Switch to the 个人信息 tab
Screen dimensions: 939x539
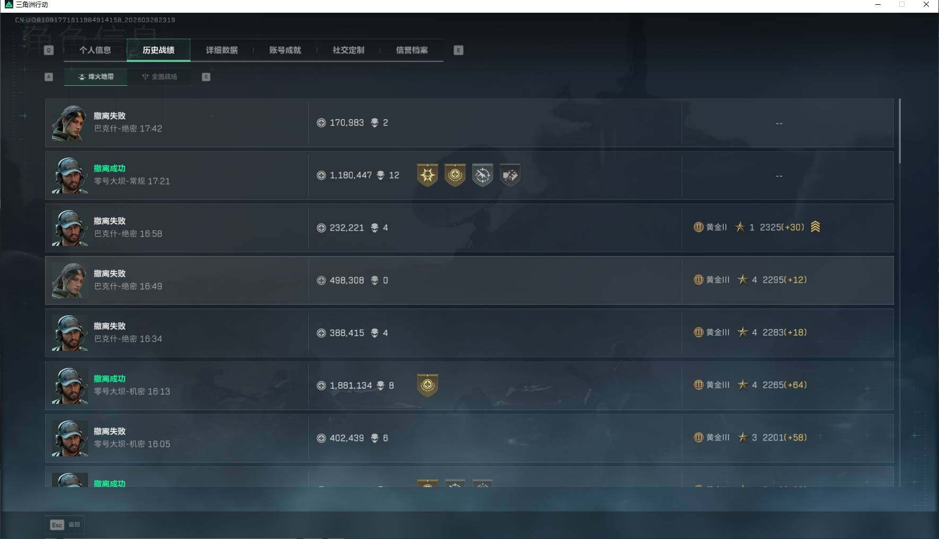(95, 50)
